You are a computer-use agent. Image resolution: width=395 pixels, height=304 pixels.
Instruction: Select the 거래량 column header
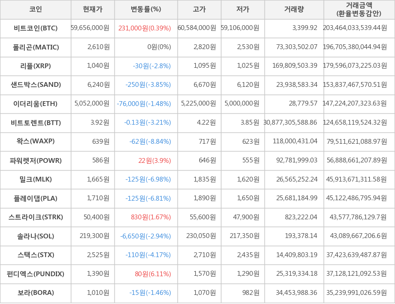[294, 10]
